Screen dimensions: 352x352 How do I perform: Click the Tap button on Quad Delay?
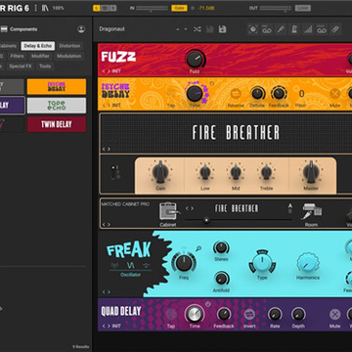(171, 315)
